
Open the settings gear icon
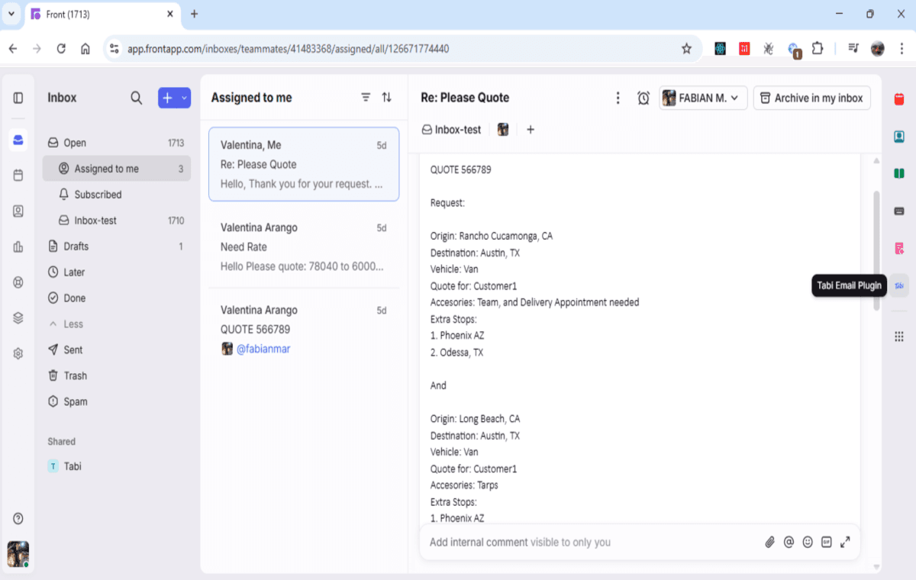[18, 353]
